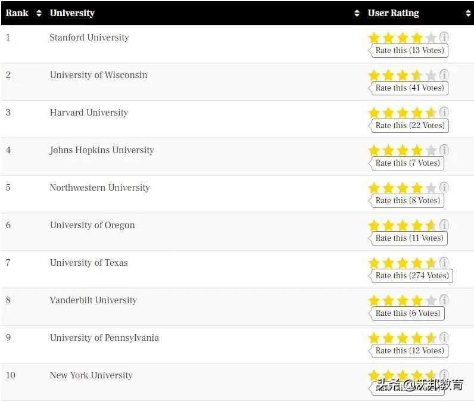Sort table by Rank column arrows
The width and height of the screenshot is (474, 401).
pyautogui.click(x=39, y=13)
